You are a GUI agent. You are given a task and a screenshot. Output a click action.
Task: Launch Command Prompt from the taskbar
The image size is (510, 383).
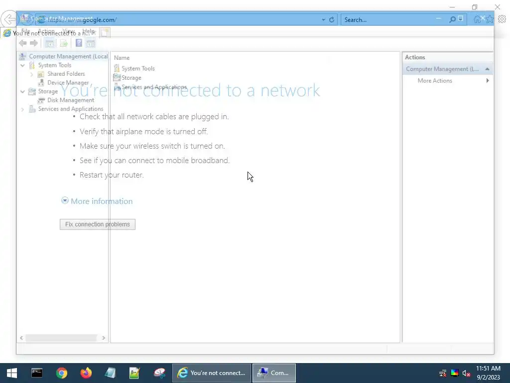37,373
